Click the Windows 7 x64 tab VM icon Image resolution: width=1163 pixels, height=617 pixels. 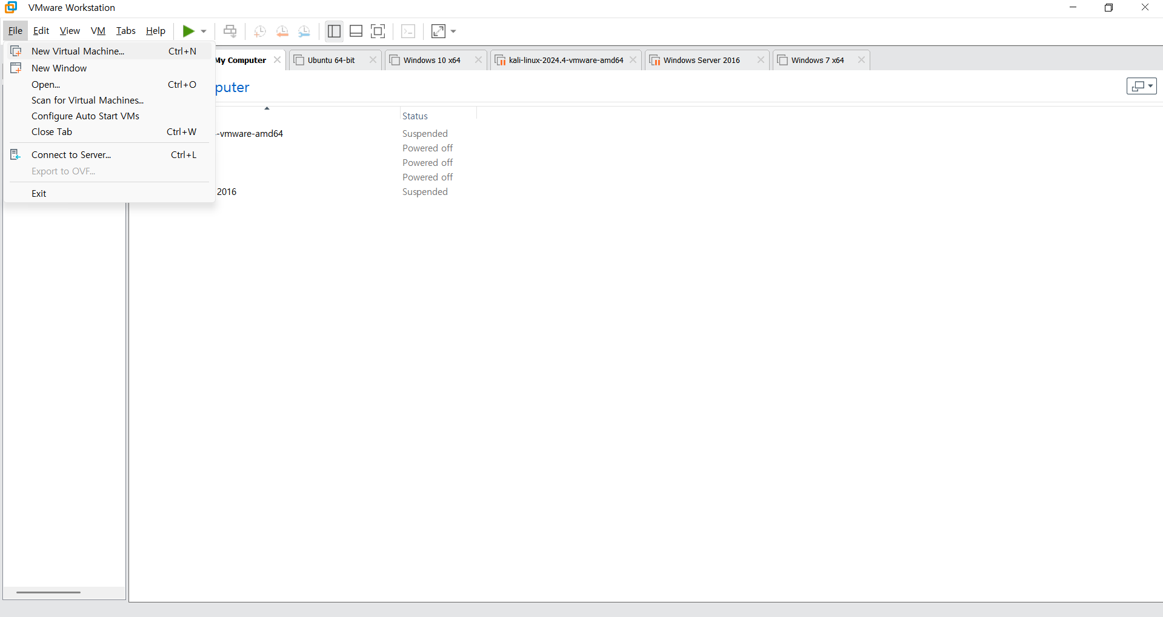pos(782,60)
